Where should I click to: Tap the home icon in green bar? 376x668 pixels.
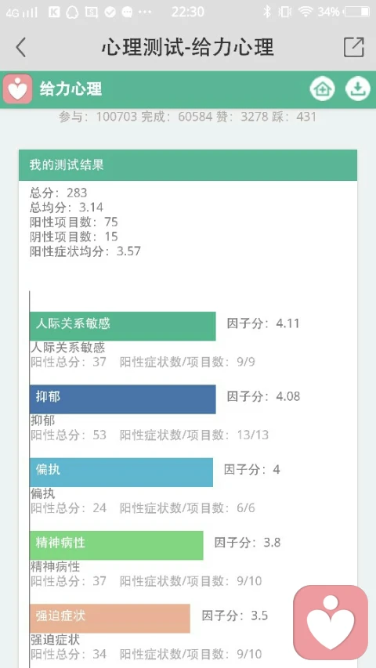click(322, 89)
